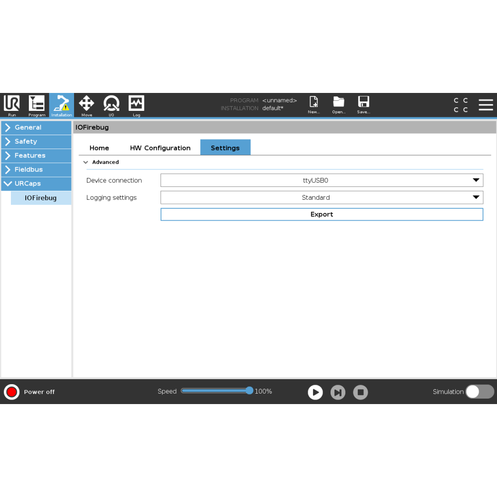Toggle the Simulation switch
497x497 pixels.
pyautogui.click(x=479, y=392)
